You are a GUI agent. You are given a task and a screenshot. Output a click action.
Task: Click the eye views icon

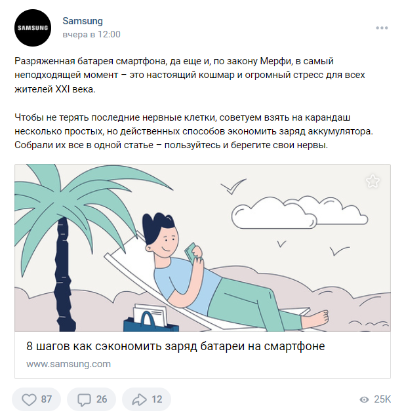pos(364,399)
